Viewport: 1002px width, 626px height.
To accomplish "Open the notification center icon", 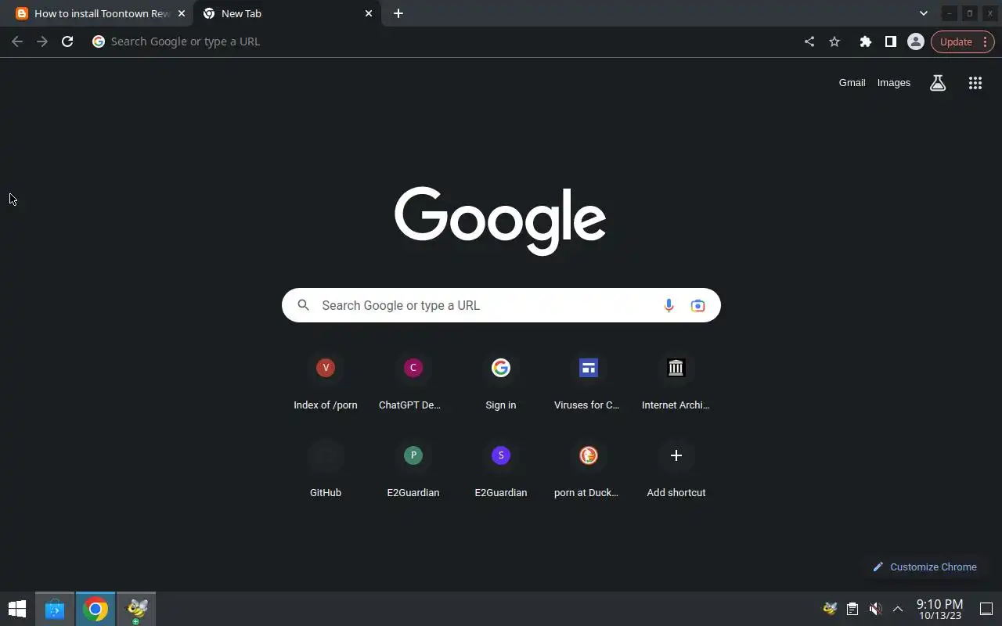I will click(986, 609).
